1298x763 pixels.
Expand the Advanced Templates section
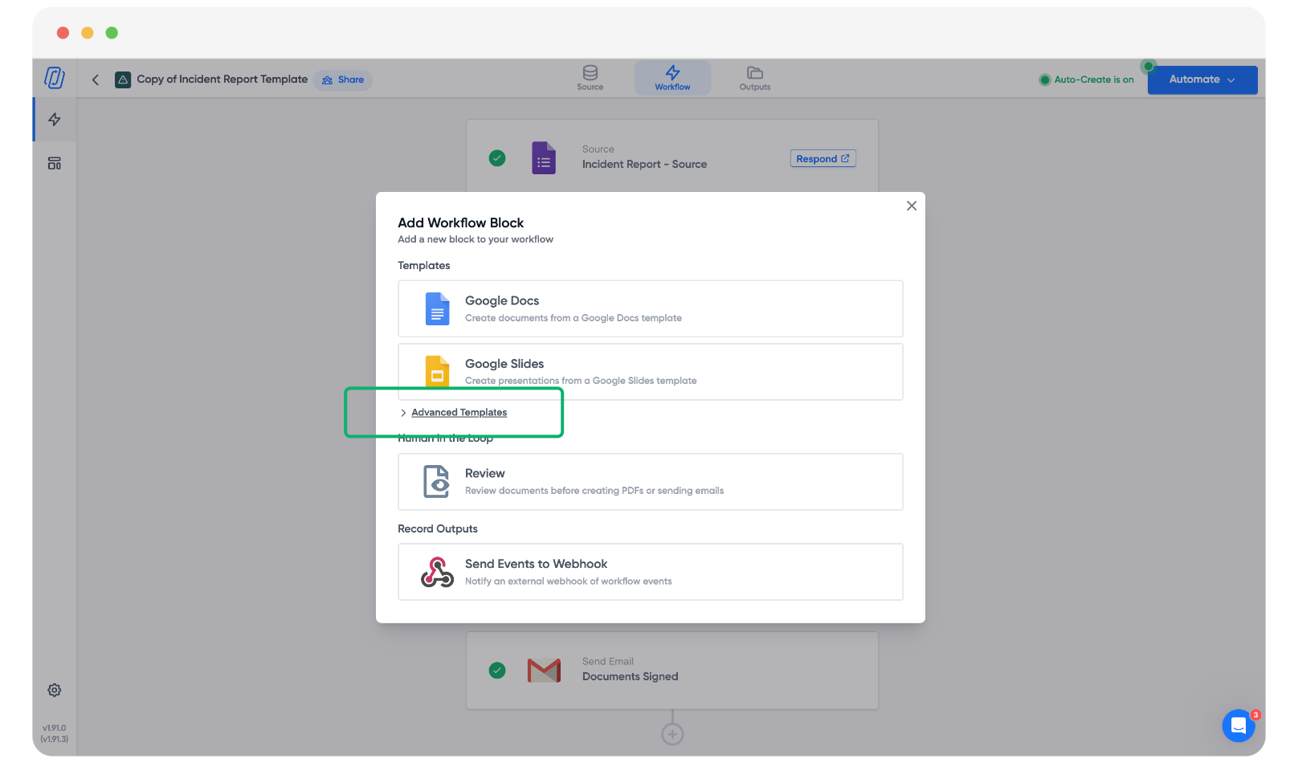[459, 412]
